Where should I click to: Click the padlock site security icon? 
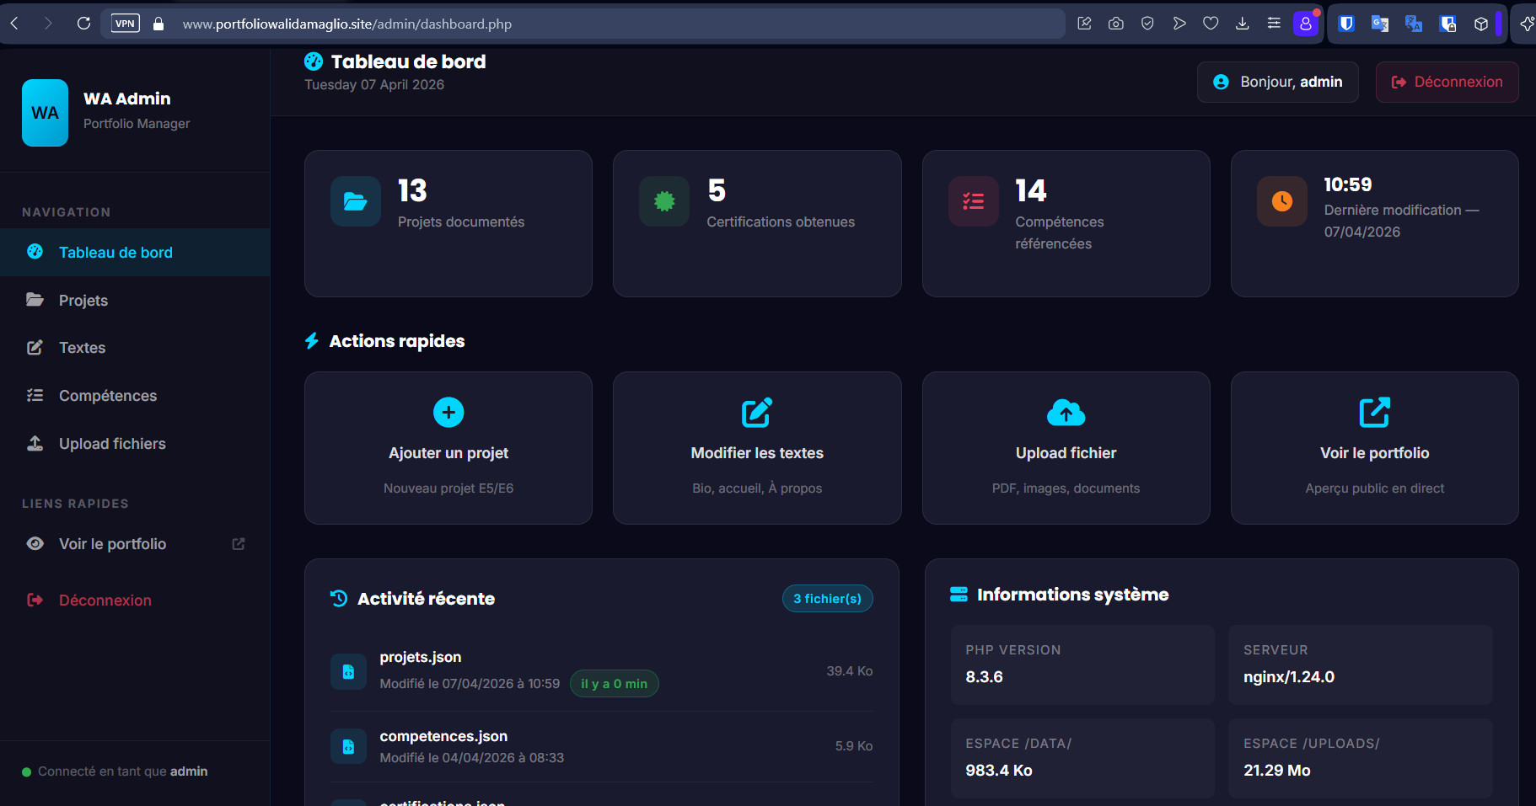158,24
